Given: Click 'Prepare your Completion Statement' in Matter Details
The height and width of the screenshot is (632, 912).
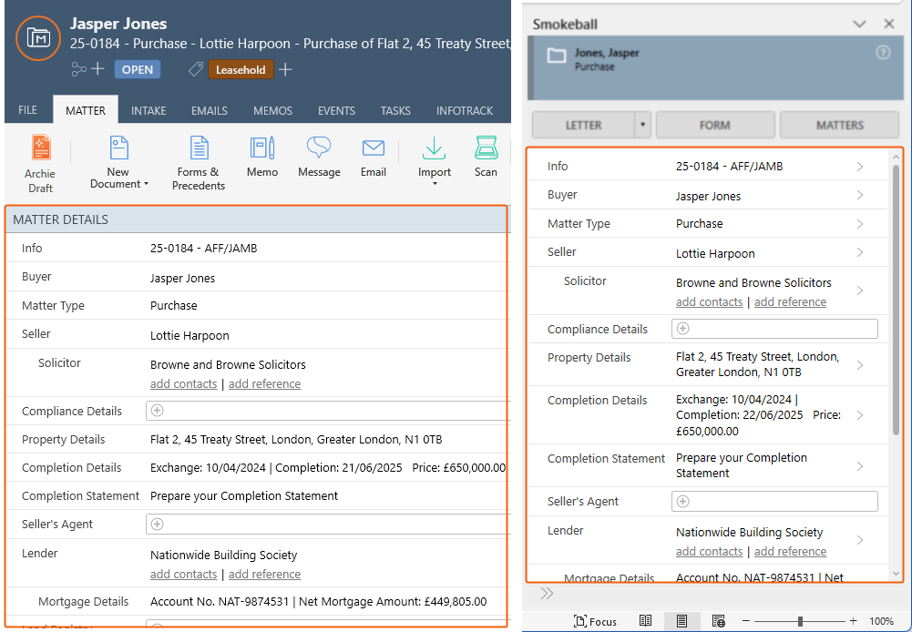Looking at the screenshot, I should [243, 496].
